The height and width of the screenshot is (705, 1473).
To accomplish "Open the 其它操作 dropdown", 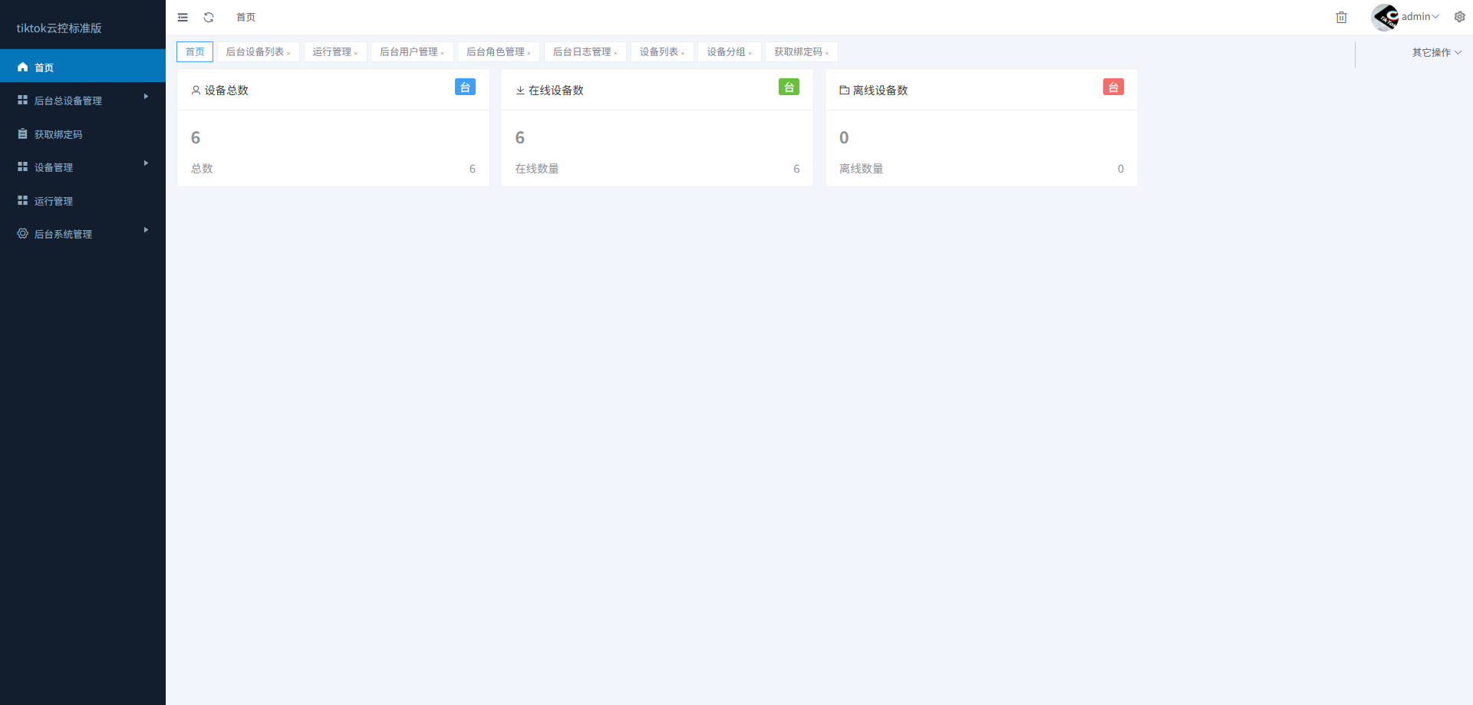I will coord(1436,52).
